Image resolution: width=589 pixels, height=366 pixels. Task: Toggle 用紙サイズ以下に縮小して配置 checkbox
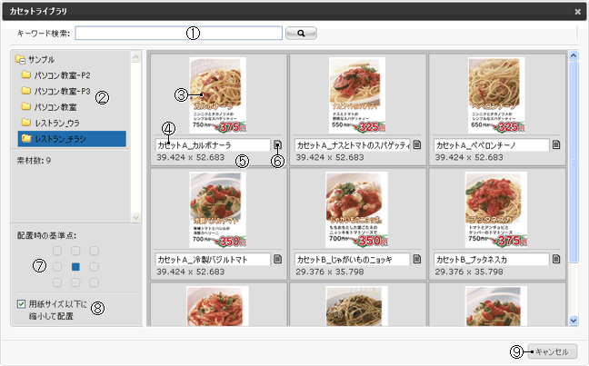22,304
